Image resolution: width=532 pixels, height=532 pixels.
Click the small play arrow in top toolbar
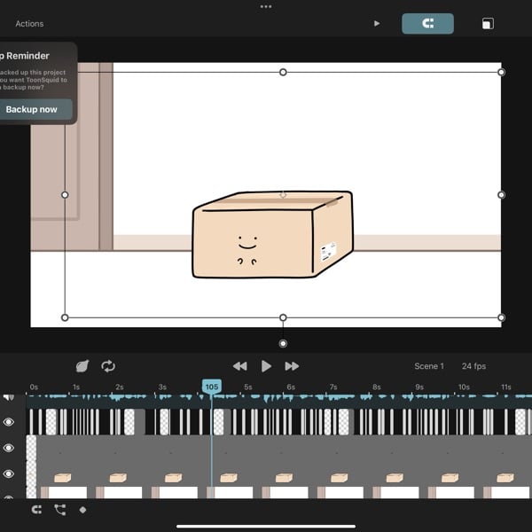pos(377,23)
